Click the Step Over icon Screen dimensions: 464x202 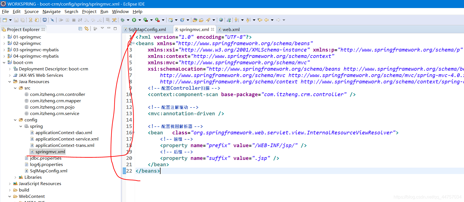click(x=93, y=20)
